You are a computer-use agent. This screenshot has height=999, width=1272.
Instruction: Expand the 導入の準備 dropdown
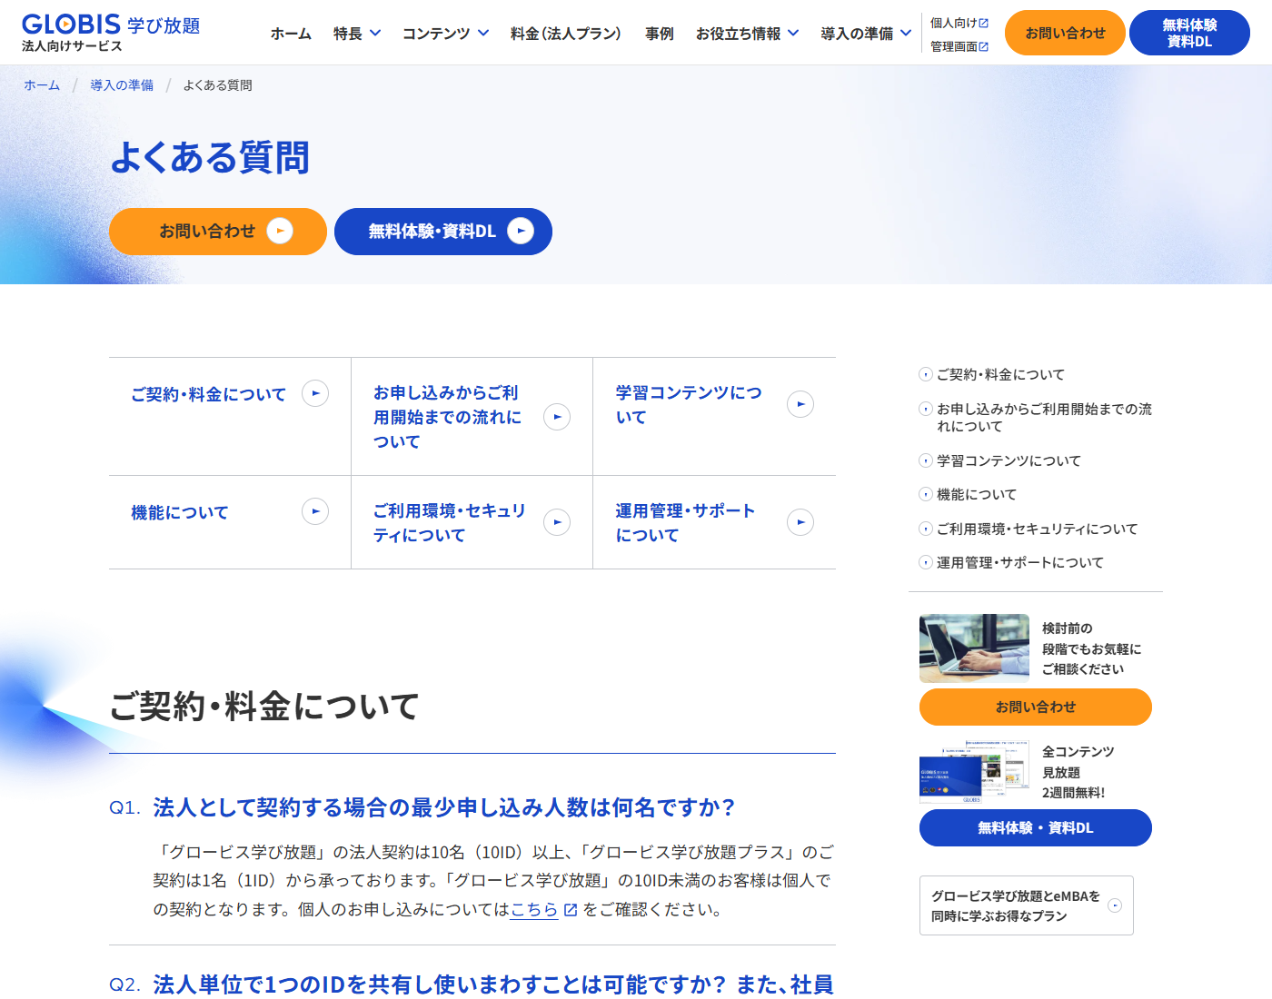point(865,34)
